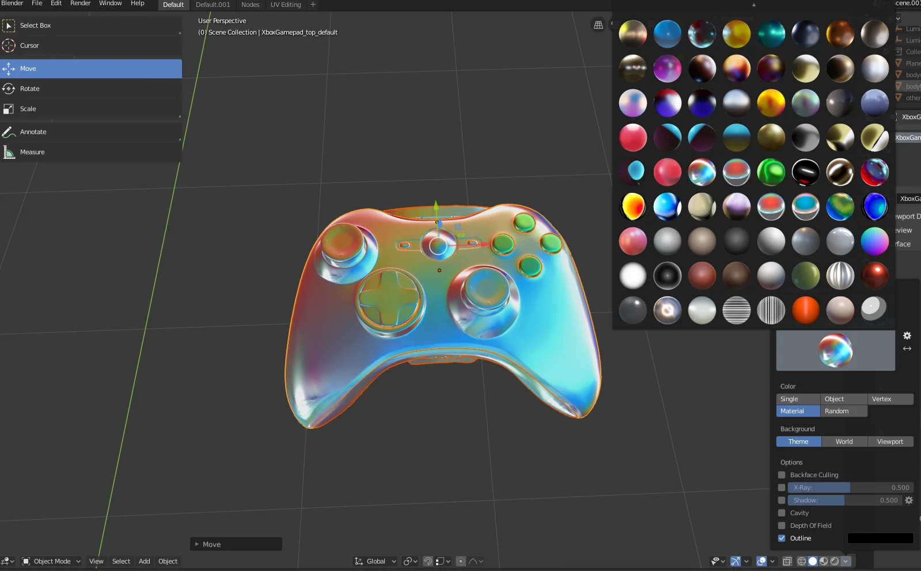Screen dimensions: 921x571
Task: Select the Cursor tool
Action: tap(29, 45)
